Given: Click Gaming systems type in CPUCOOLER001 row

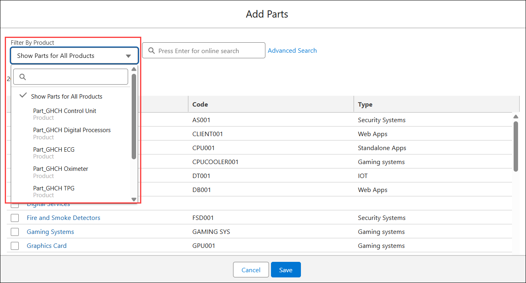Looking at the screenshot, I should pos(381,162).
